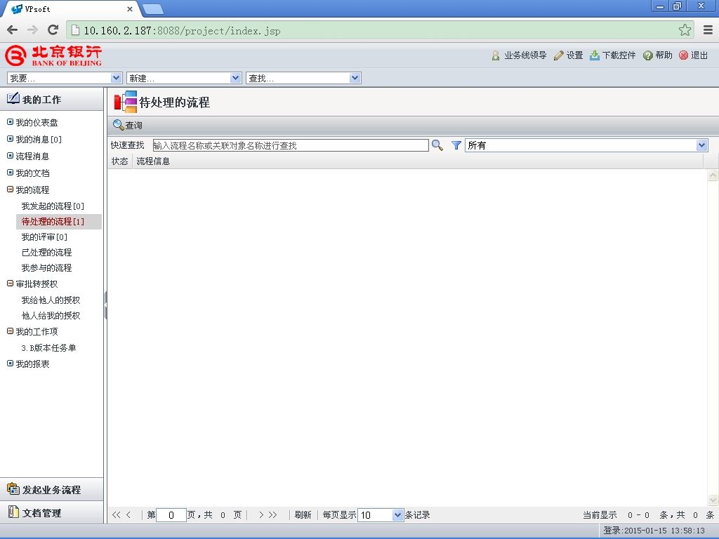Open 我的文档 in sidebar
The image size is (719, 539).
[32, 173]
